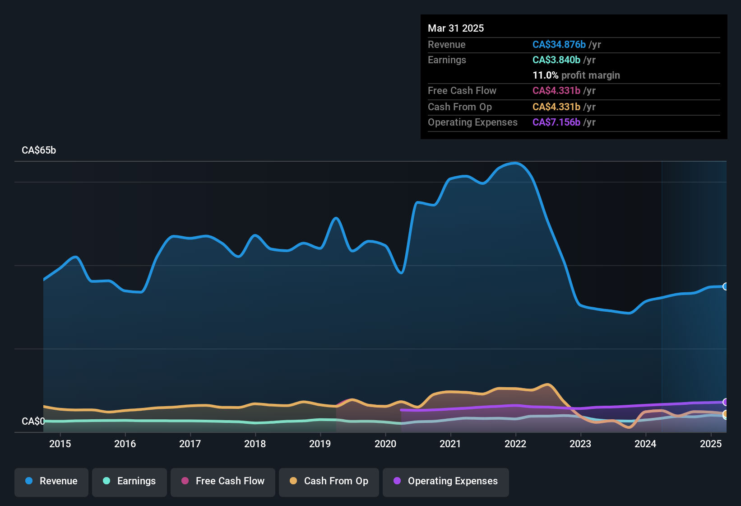
Task: Click the CA$65b axis label
Action: pos(39,150)
